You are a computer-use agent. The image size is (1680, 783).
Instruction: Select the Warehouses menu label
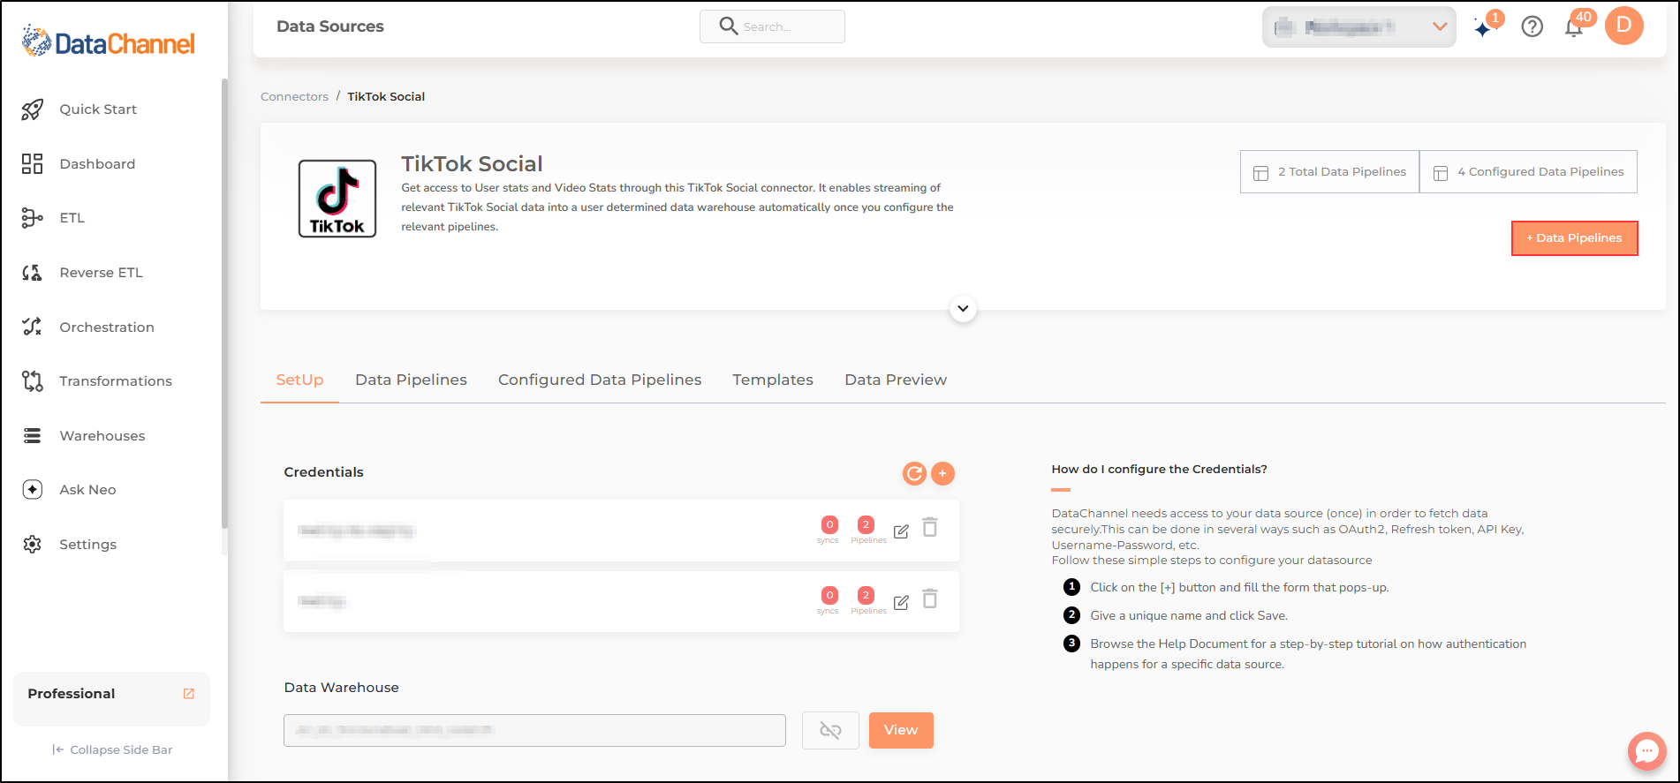pos(102,435)
